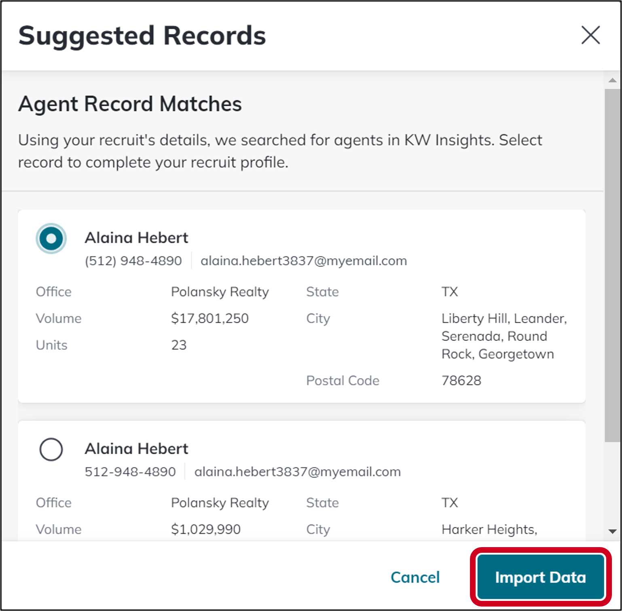Click Import Data to import the record

click(540, 577)
